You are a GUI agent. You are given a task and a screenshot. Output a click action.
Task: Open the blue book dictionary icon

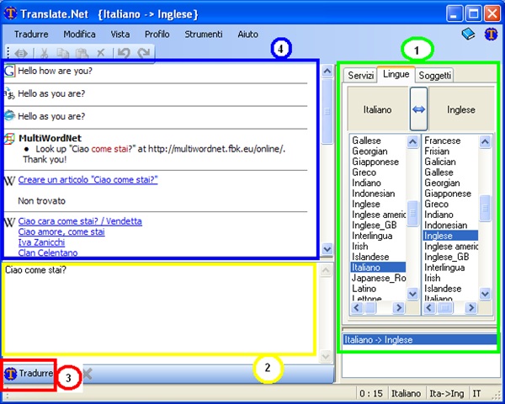point(468,34)
